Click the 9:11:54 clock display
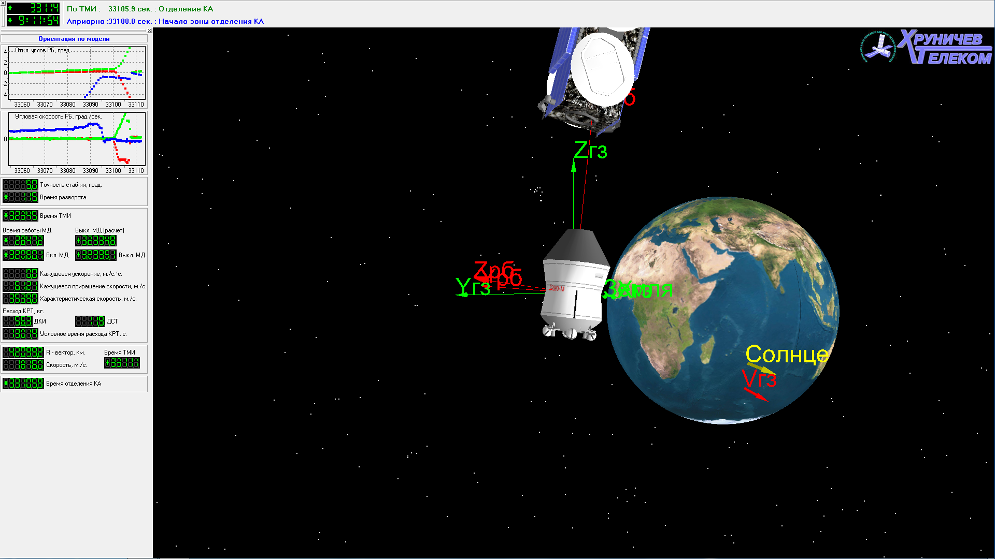This screenshot has height=559, width=995. click(x=34, y=20)
